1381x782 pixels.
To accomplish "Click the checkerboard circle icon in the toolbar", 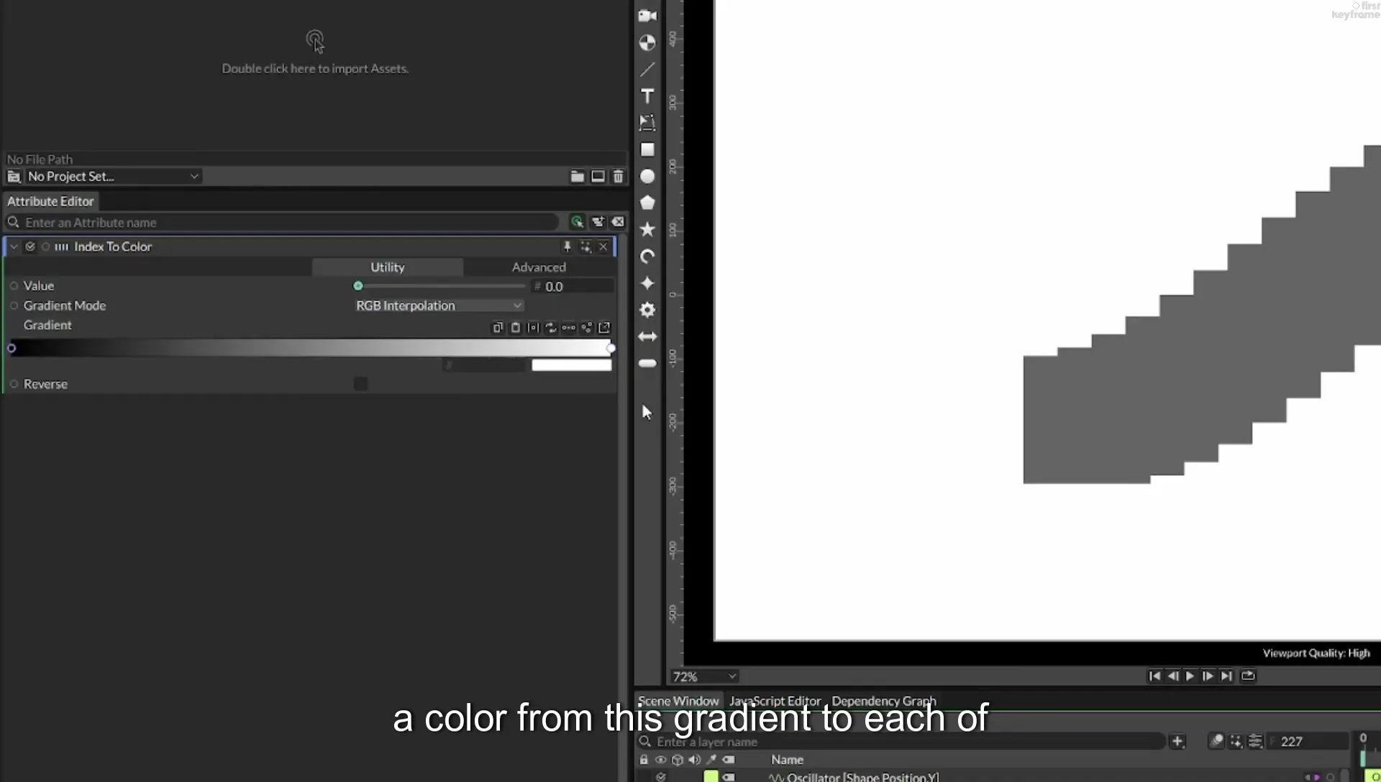I will point(647,42).
